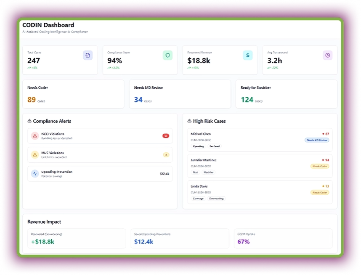
Task: Open the Needs Coder card showing 89 cases
Action: tap(74, 94)
